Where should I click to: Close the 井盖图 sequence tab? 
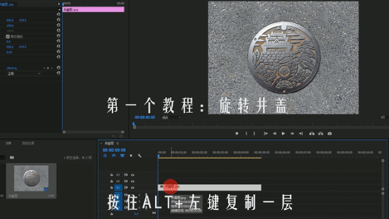click(101, 144)
